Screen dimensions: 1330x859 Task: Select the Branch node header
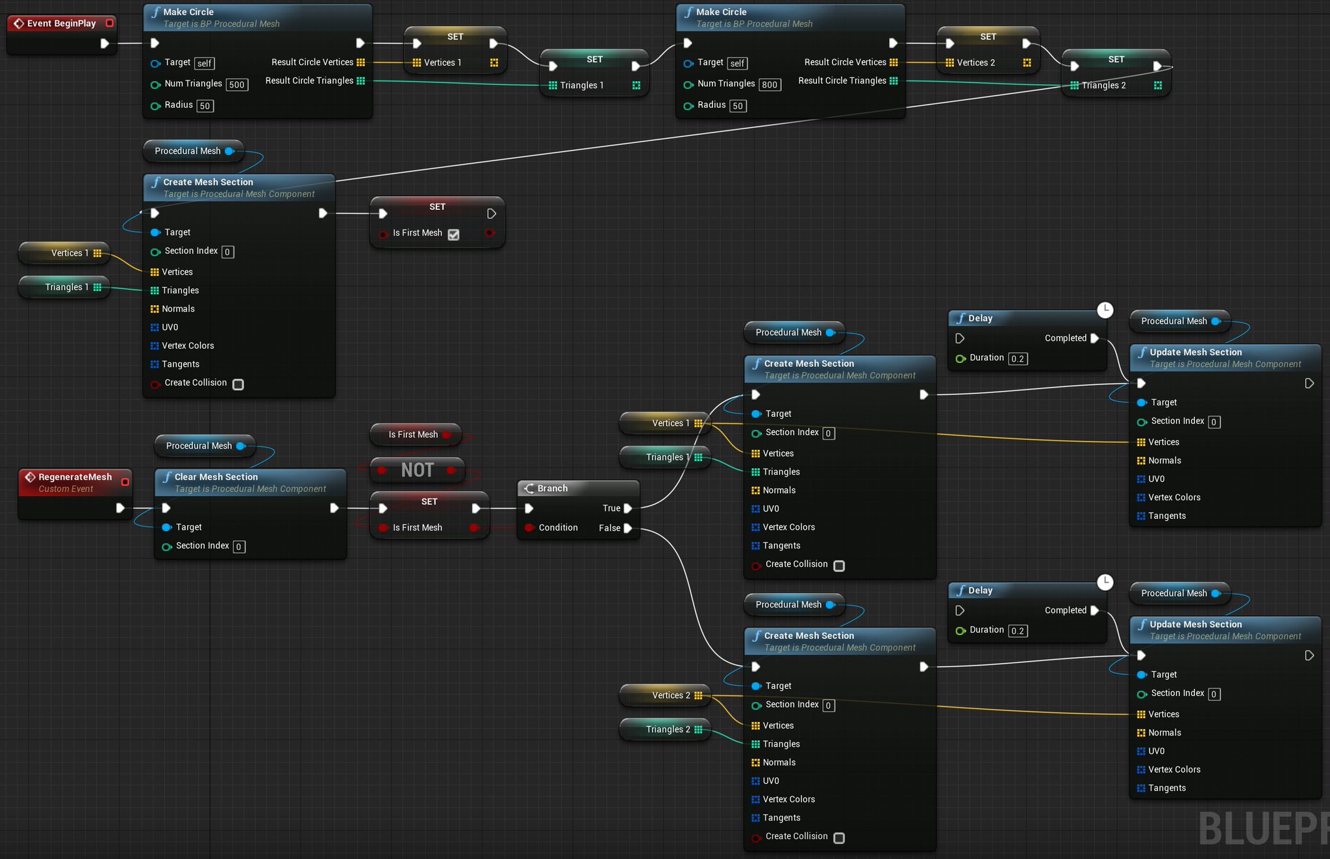(x=553, y=488)
